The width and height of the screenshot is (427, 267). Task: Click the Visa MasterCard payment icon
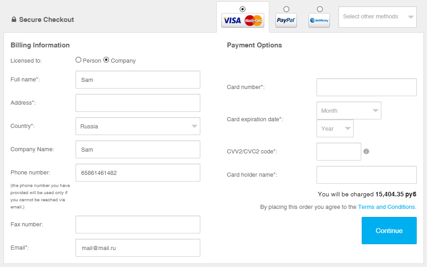[x=242, y=20]
